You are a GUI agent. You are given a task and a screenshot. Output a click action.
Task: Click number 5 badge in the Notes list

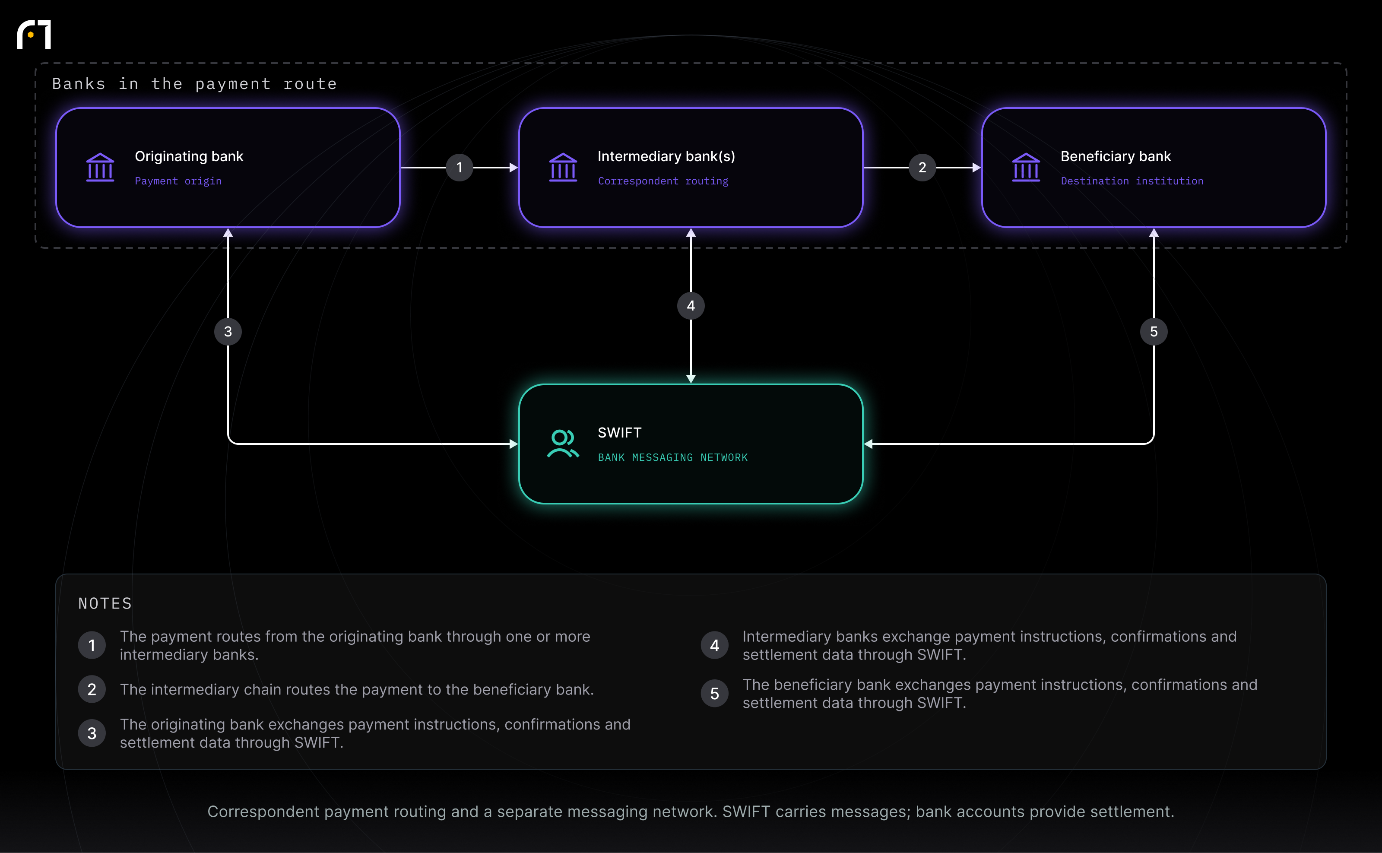click(715, 693)
